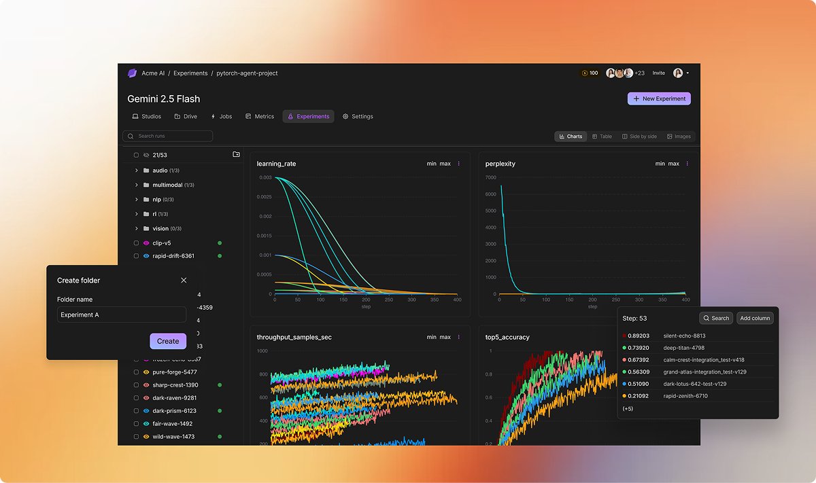This screenshot has width=816, height=483.
Task: Click the new folder icon in runs list
Action: [236, 155]
